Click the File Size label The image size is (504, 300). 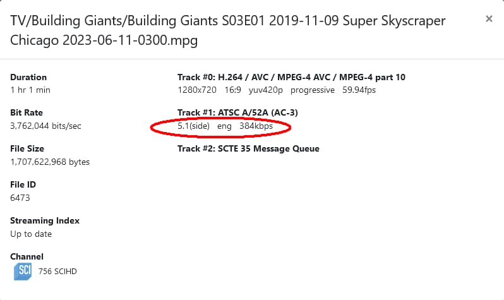(x=27, y=149)
